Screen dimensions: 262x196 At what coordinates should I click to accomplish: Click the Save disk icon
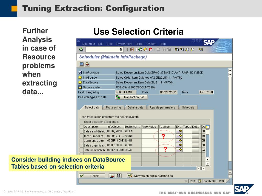coord(132,50)
